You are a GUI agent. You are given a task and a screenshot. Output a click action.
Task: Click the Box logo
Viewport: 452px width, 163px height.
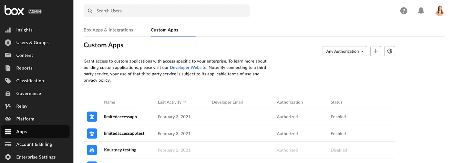14,10
